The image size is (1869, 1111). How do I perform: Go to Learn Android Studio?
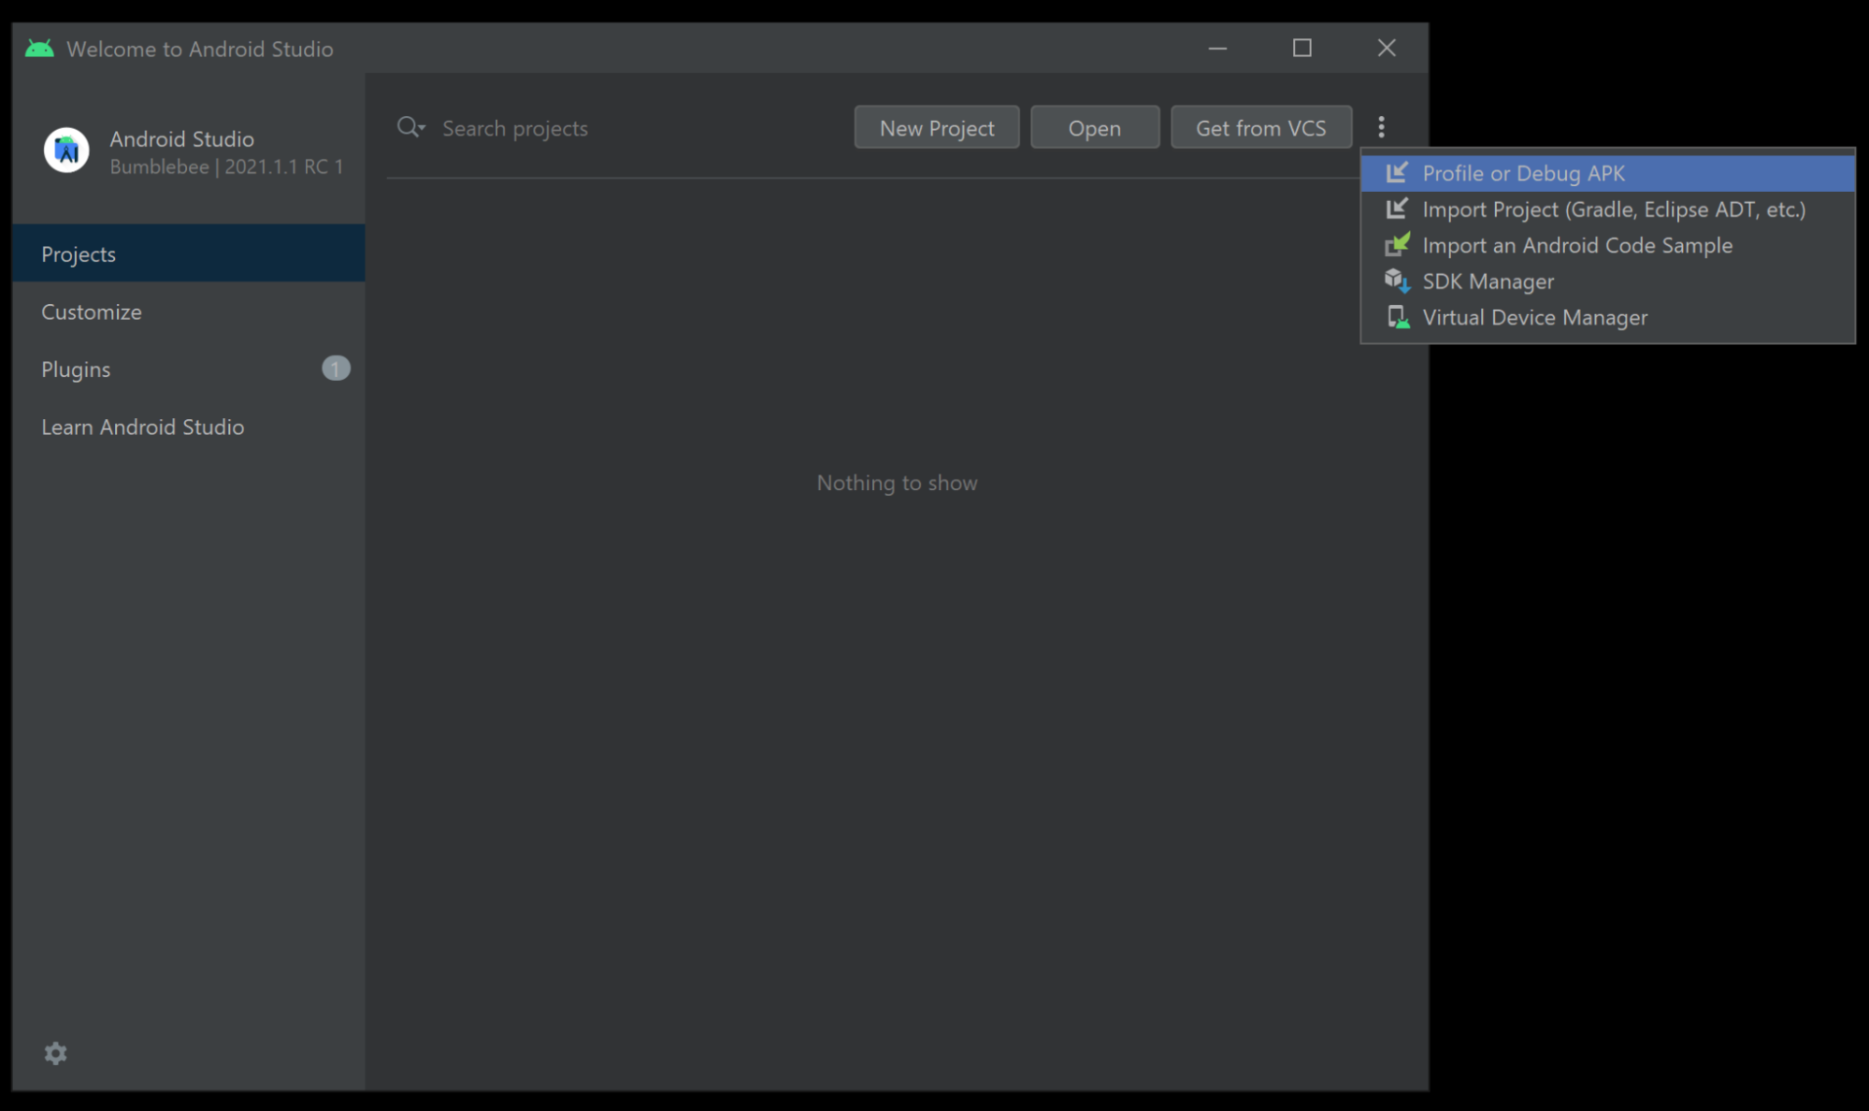click(142, 426)
